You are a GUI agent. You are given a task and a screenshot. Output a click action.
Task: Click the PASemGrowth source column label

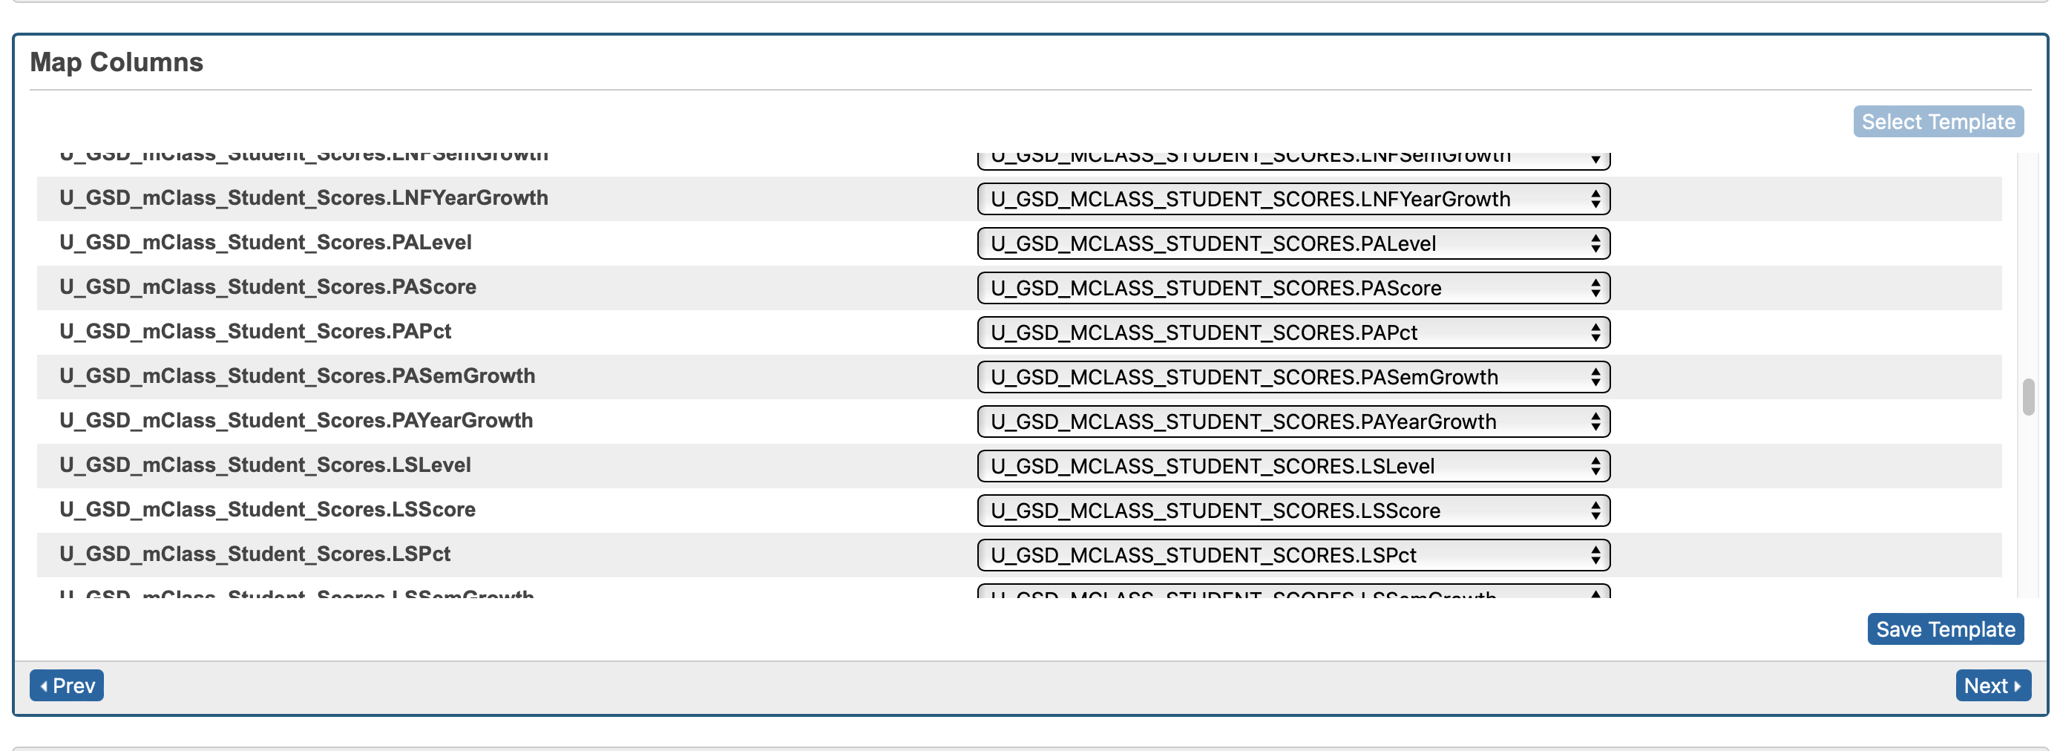point(297,376)
